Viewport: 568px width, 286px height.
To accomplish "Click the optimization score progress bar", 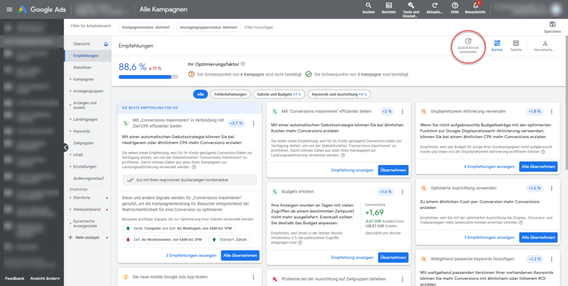I will pos(149,76).
